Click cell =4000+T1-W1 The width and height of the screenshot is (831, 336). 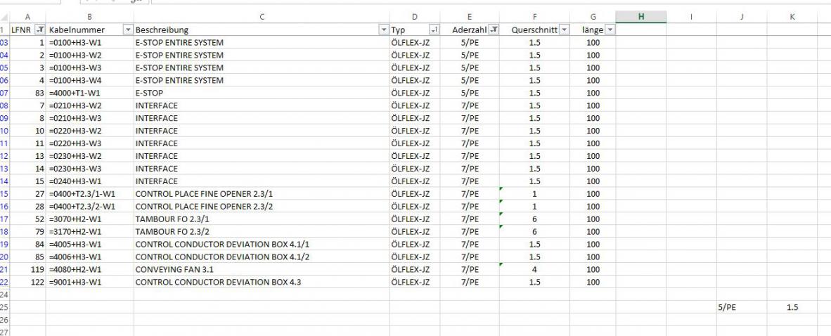pyautogui.click(x=89, y=93)
